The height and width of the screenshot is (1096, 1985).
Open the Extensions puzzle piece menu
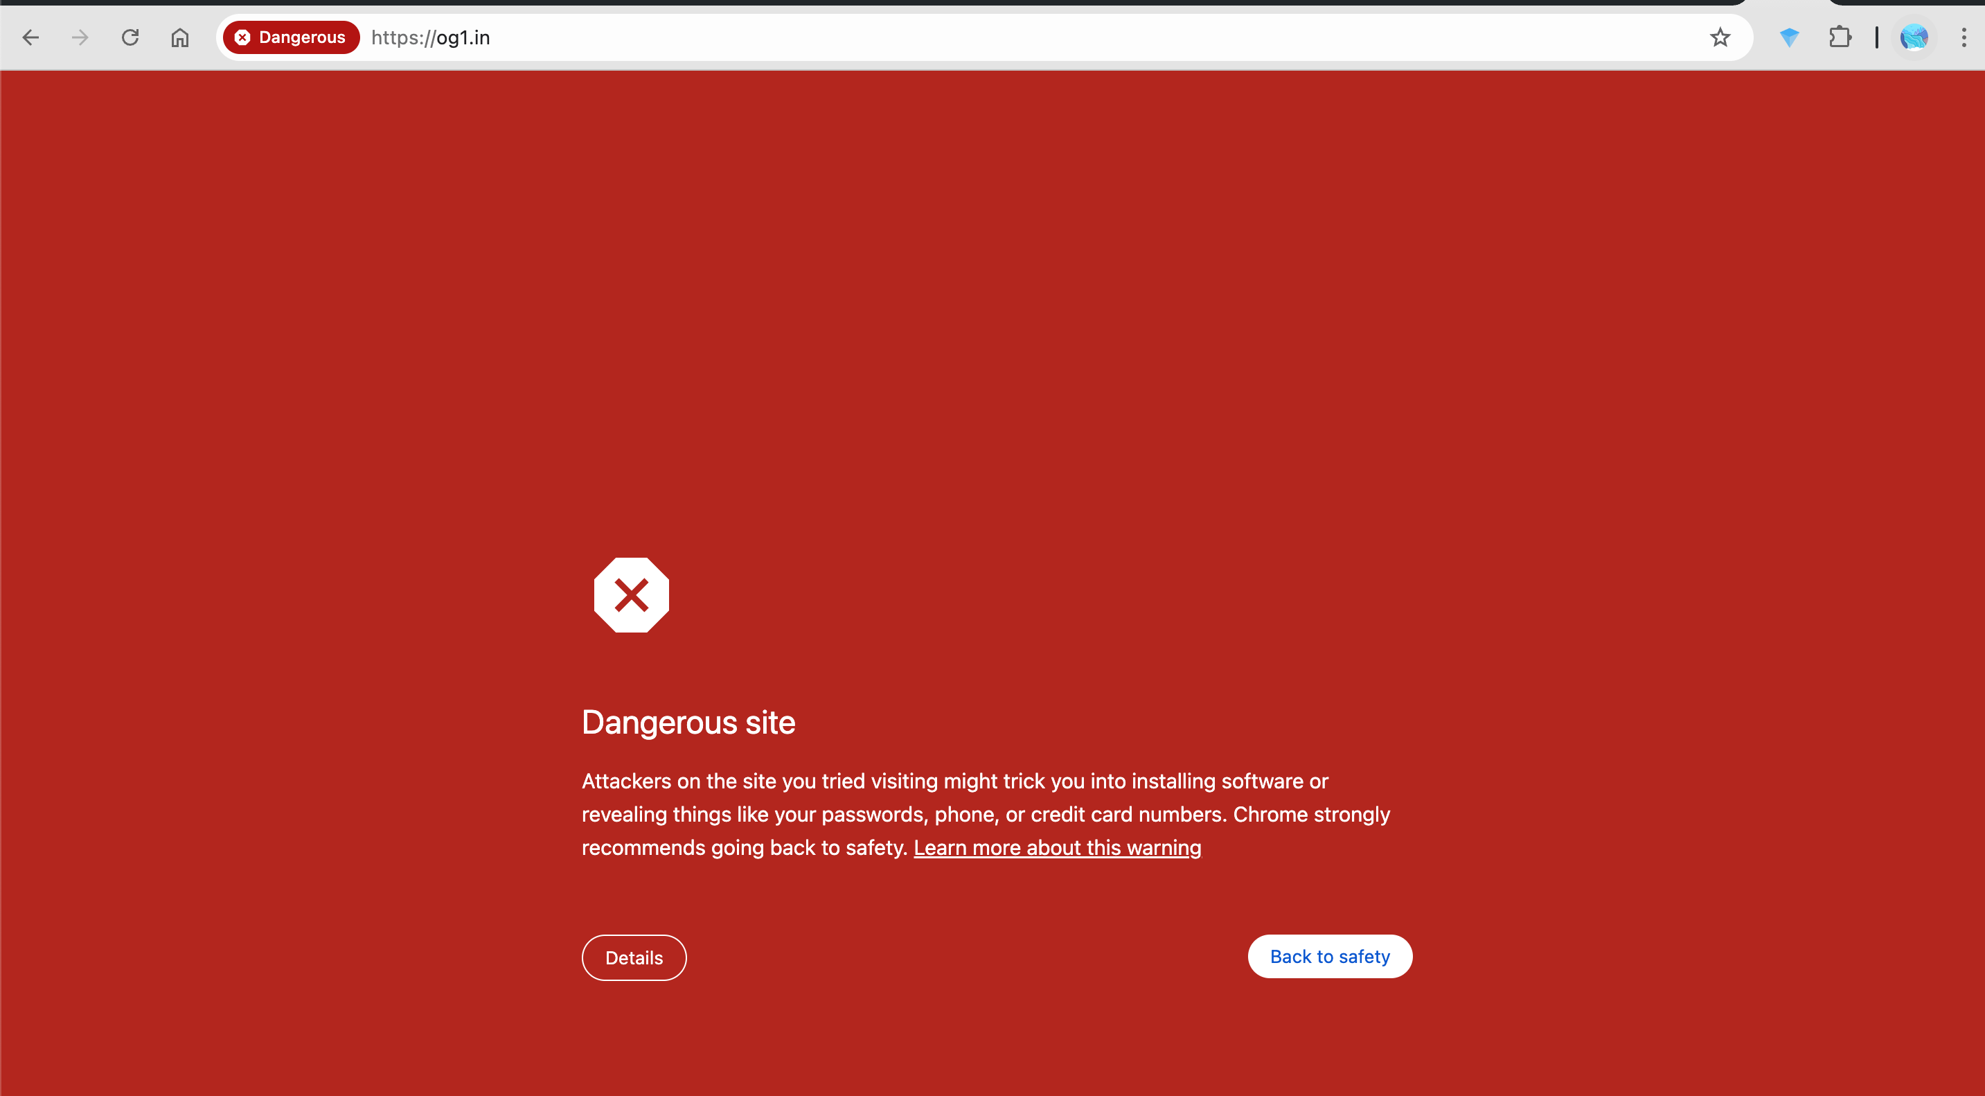(1840, 37)
